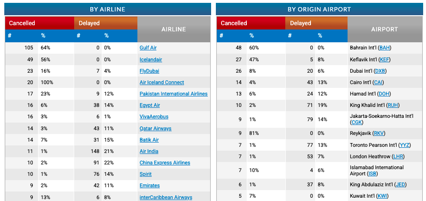Viewport: 426px width, 201px height.
Task: Click the AIRPORT column header
Action: tap(385, 29)
